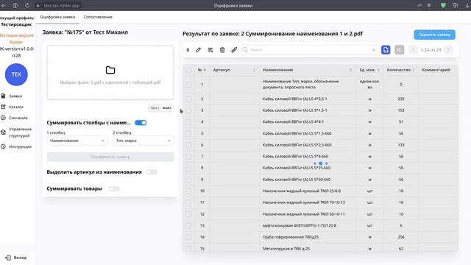Open Ед. изм. column menu icon
This screenshot has height=265, width=471.
click(378, 70)
